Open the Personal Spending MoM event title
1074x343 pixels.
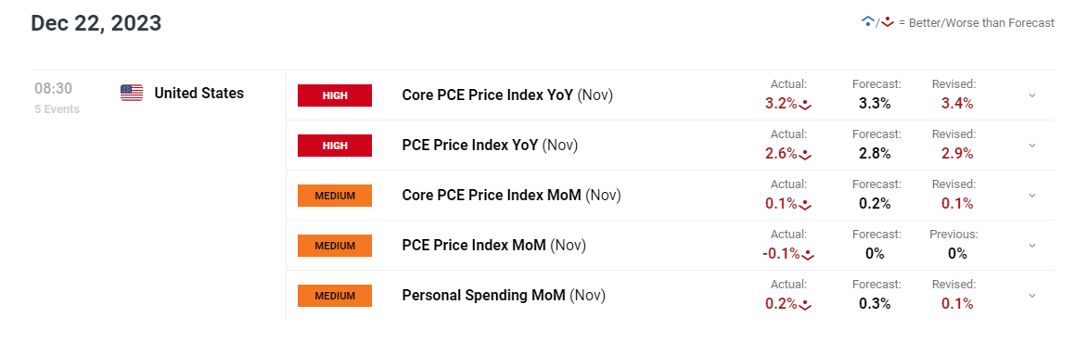505,296
